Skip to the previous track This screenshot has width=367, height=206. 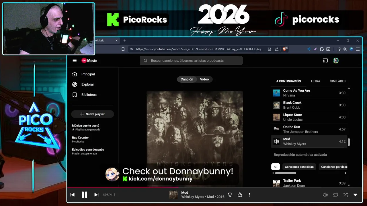coord(73,195)
